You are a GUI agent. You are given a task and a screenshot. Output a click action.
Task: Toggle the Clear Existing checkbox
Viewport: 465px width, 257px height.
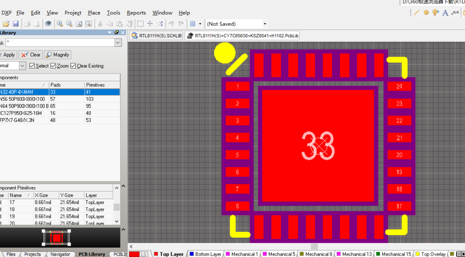click(73, 66)
